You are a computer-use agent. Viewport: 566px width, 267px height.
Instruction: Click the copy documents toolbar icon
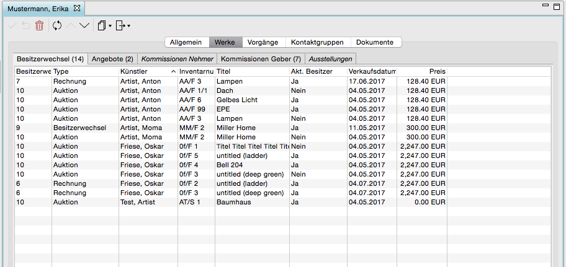(102, 25)
